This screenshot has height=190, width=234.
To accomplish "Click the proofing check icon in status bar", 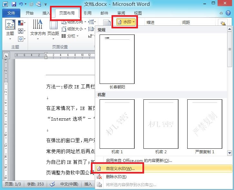I will (x=52, y=184).
